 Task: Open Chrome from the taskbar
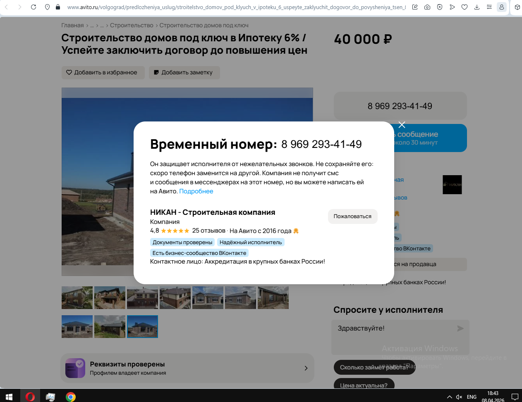point(71,397)
